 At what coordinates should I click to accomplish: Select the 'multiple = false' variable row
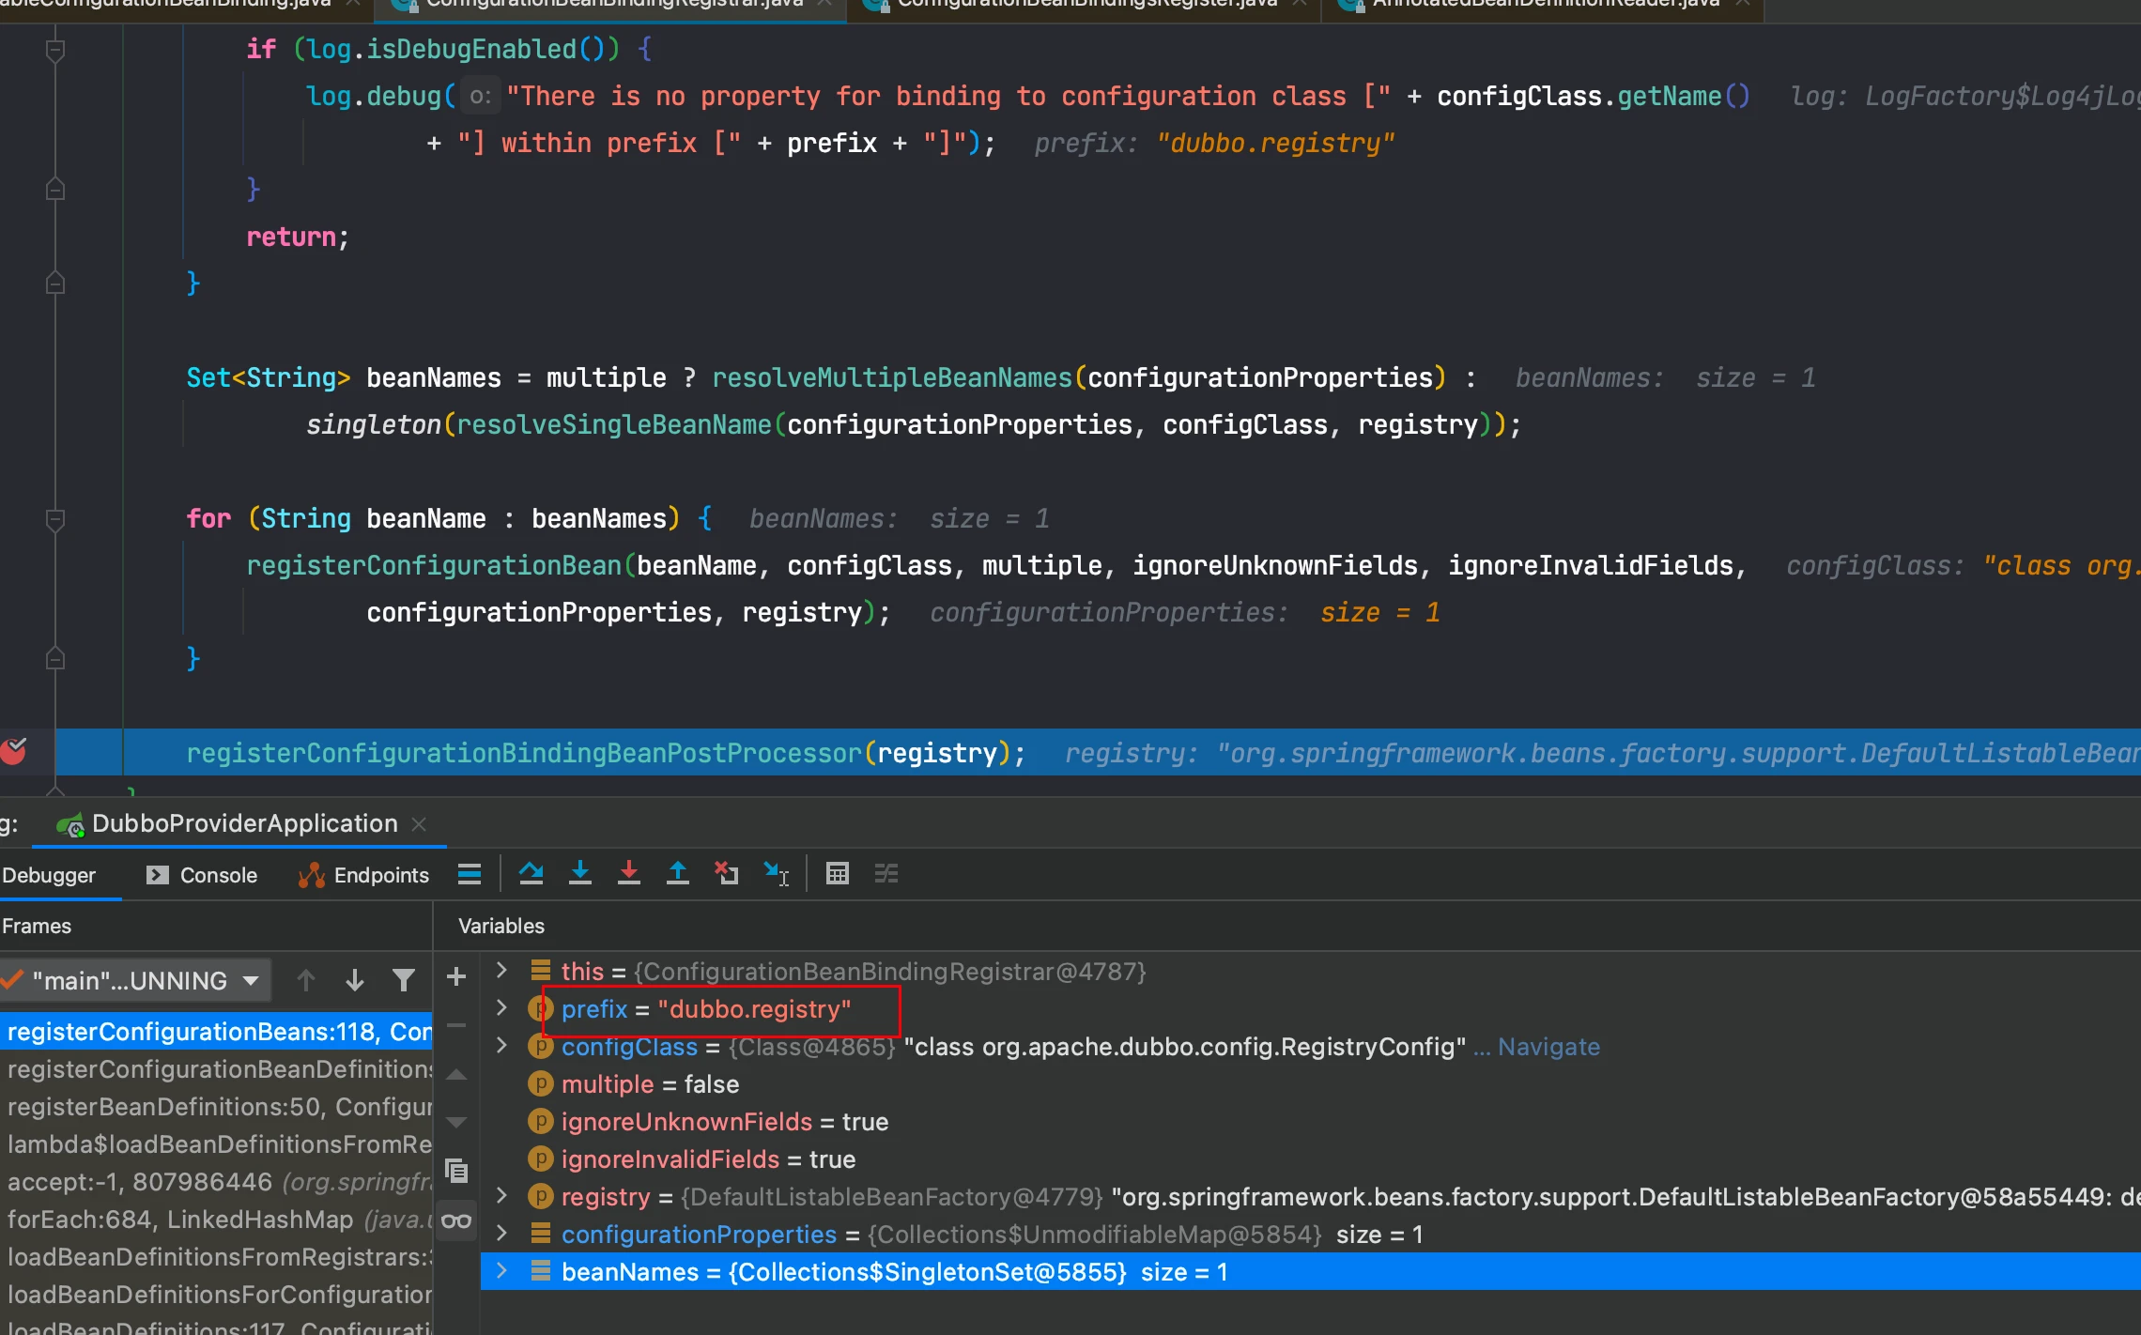click(x=1311, y=1084)
